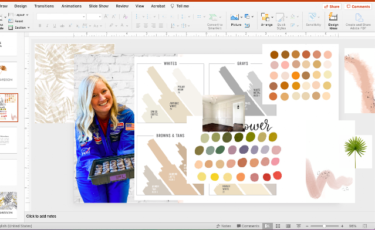The height and width of the screenshot is (230, 375).
Task: Open Quick Styles gallery
Action: click(x=281, y=21)
